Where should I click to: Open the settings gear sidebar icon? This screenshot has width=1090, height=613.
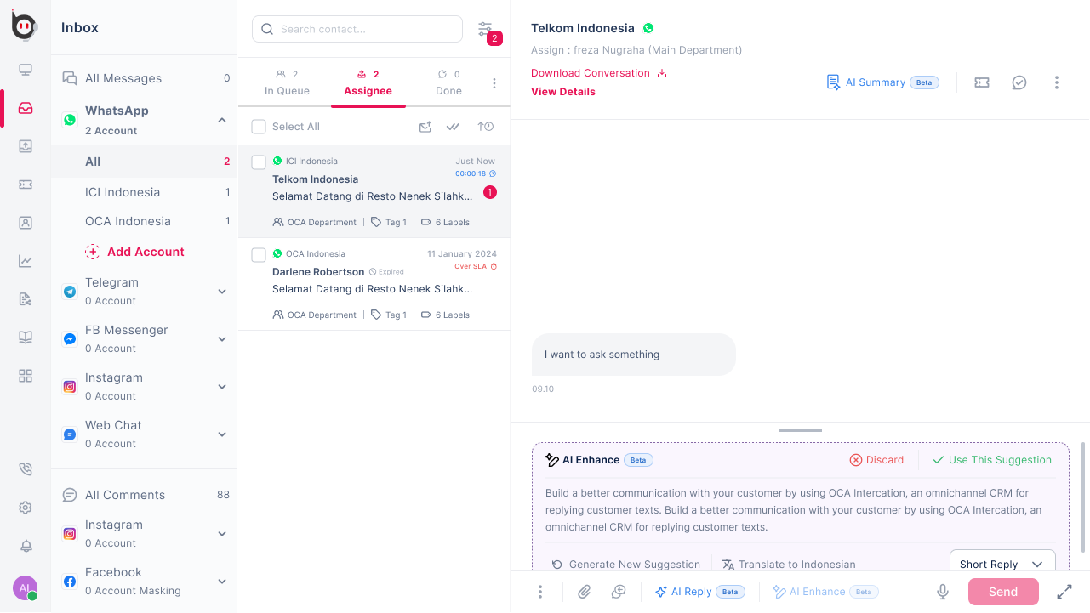coord(26,508)
